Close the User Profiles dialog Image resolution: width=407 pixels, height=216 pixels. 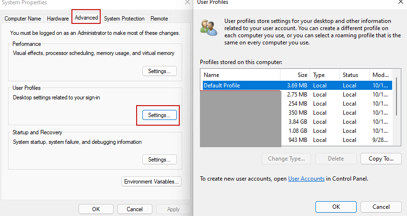pos(401,2)
